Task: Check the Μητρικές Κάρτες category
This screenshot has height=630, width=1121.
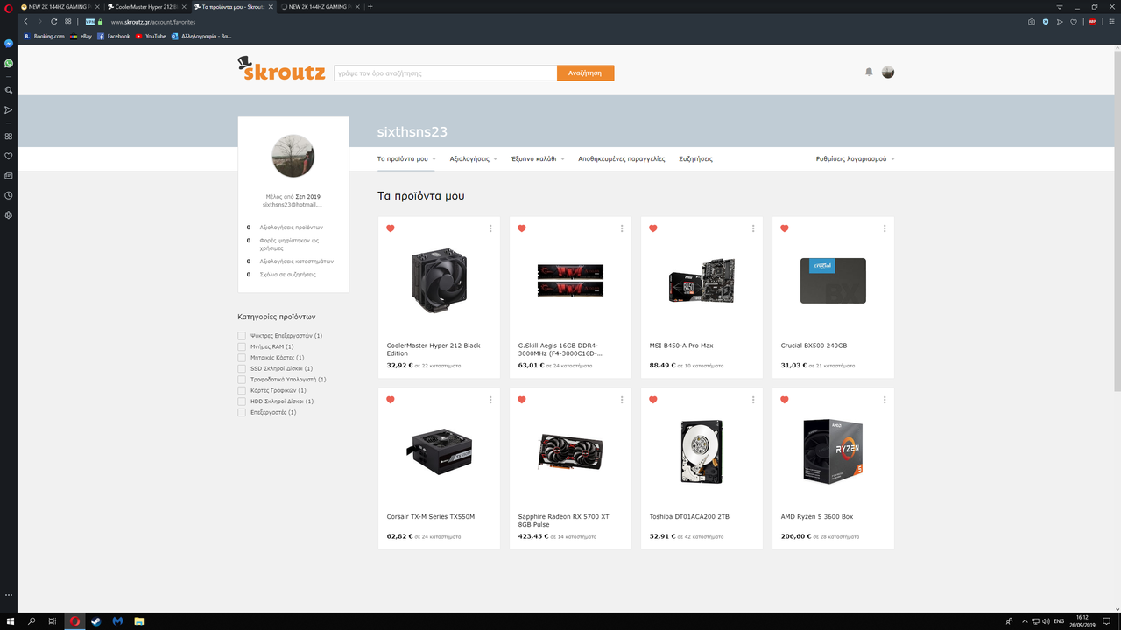Action: [242, 358]
